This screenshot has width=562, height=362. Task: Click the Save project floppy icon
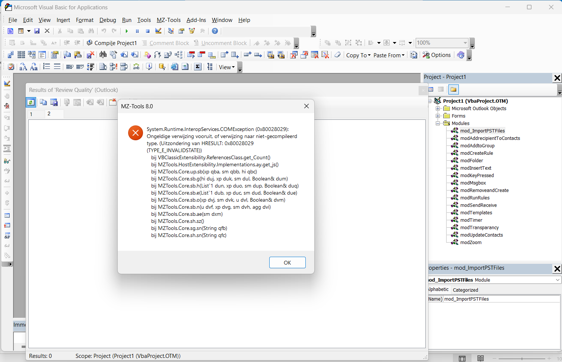pos(37,31)
